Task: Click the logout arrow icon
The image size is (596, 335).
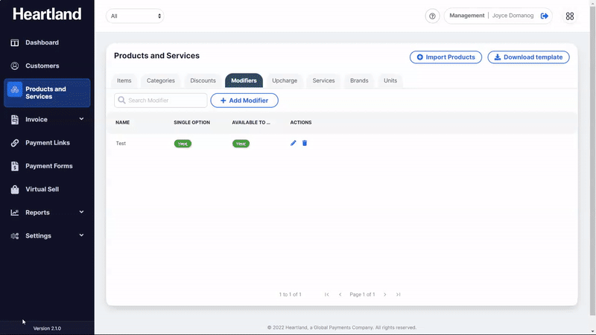Action: click(x=545, y=16)
